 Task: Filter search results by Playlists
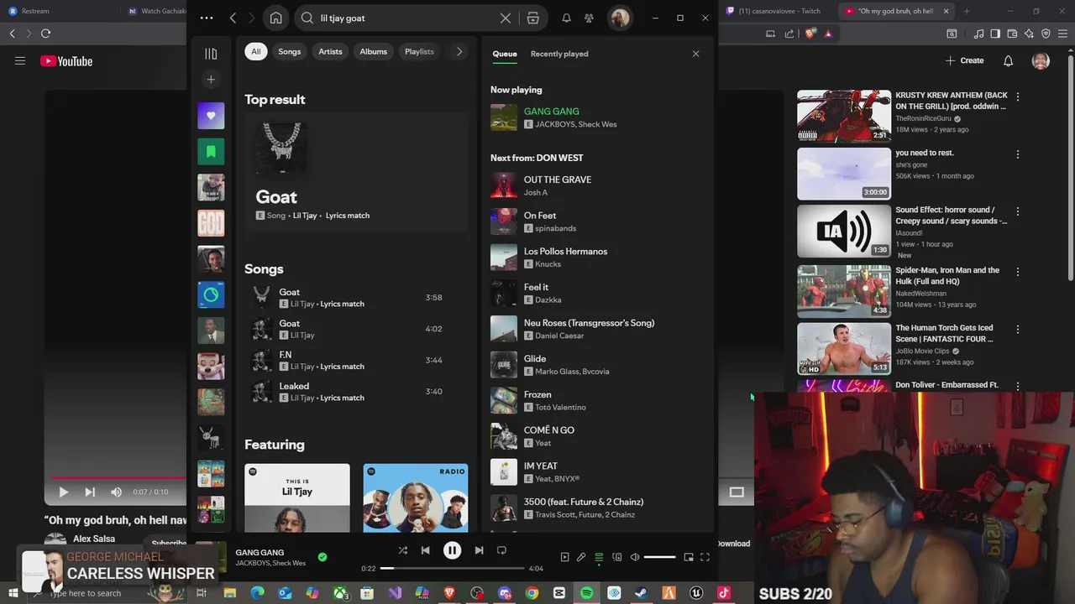pos(419,51)
